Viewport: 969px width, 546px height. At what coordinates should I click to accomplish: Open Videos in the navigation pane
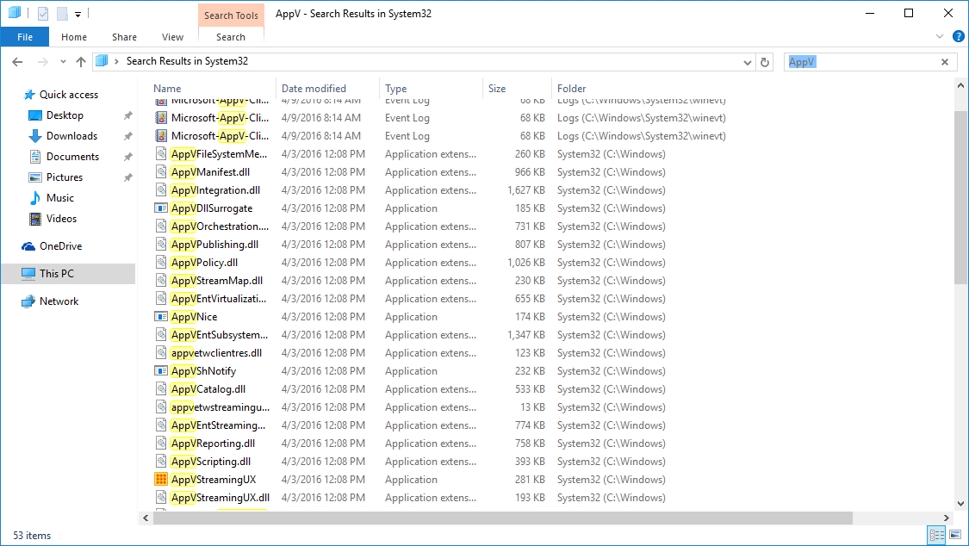61,219
